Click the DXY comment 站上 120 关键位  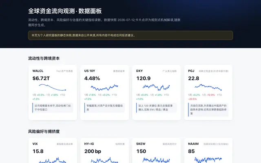156,108
